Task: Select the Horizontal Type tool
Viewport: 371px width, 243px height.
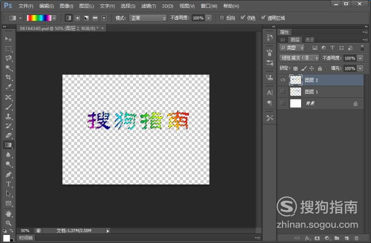Action: pos(9,184)
